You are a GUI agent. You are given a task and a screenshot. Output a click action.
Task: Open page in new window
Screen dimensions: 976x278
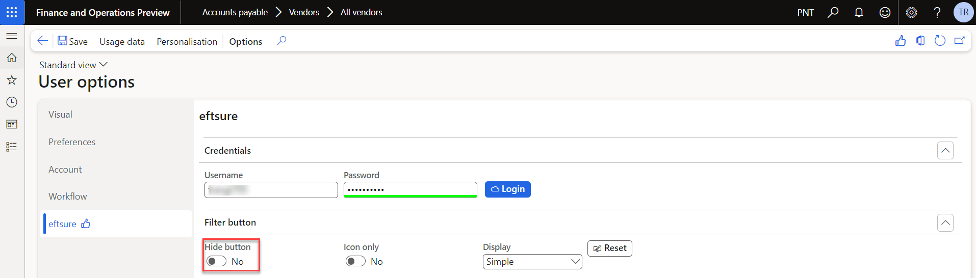(960, 41)
